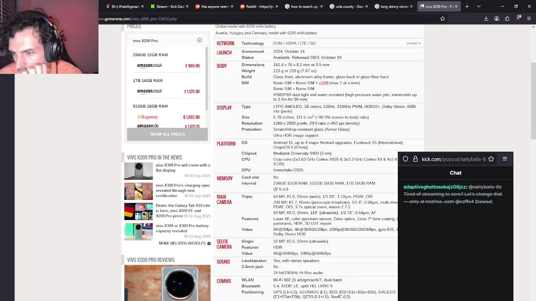This screenshot has width=536, height=301.
Task: Open article 'vivo X300 Pro will come with a flat display'
Action: (183, 168)
